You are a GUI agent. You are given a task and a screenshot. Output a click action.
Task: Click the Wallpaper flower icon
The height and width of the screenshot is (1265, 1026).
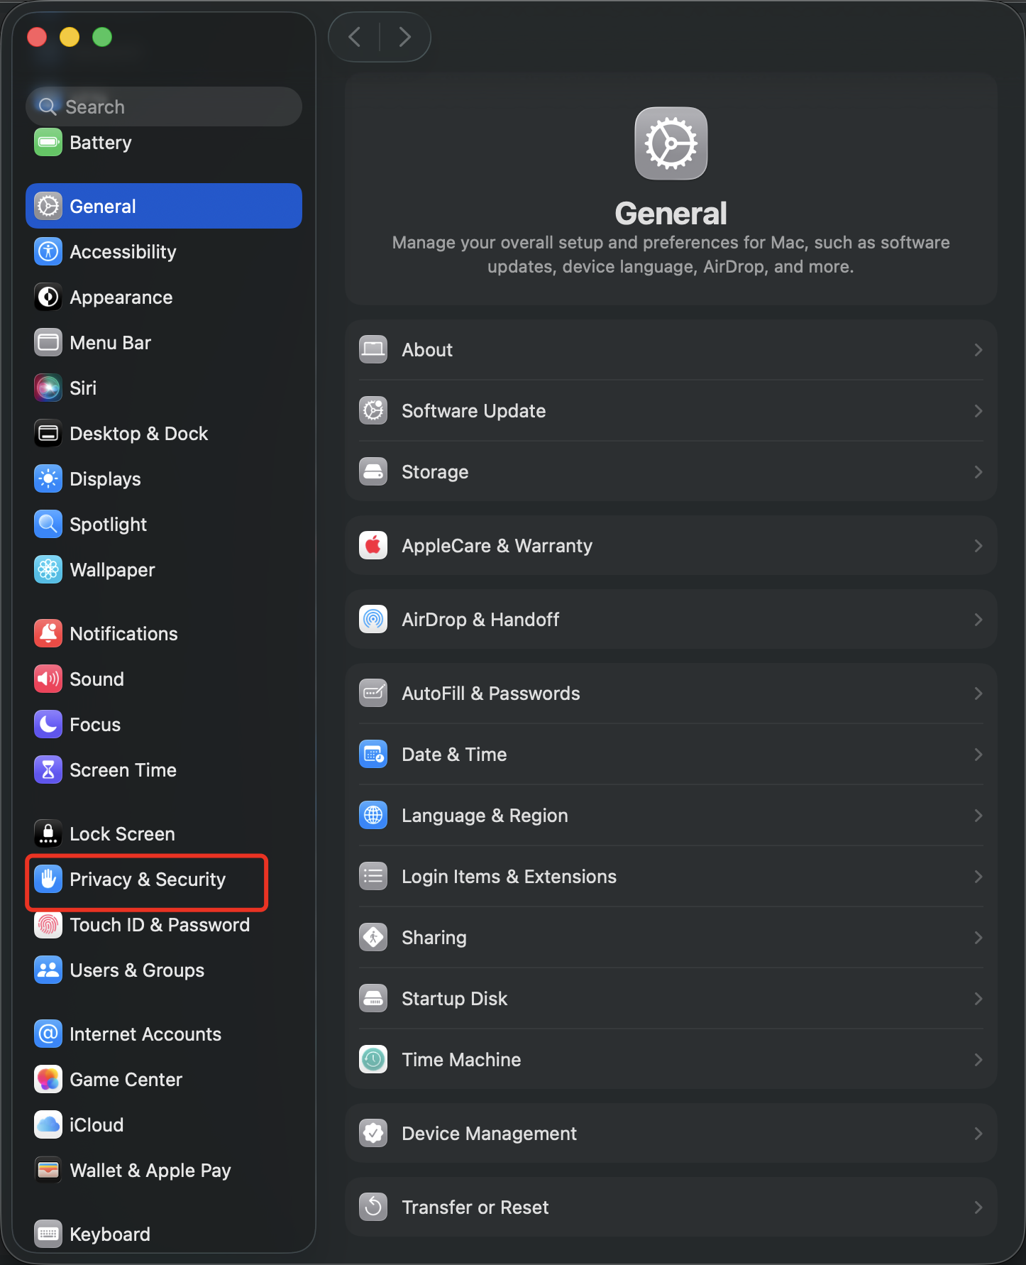tap(48, 570)
